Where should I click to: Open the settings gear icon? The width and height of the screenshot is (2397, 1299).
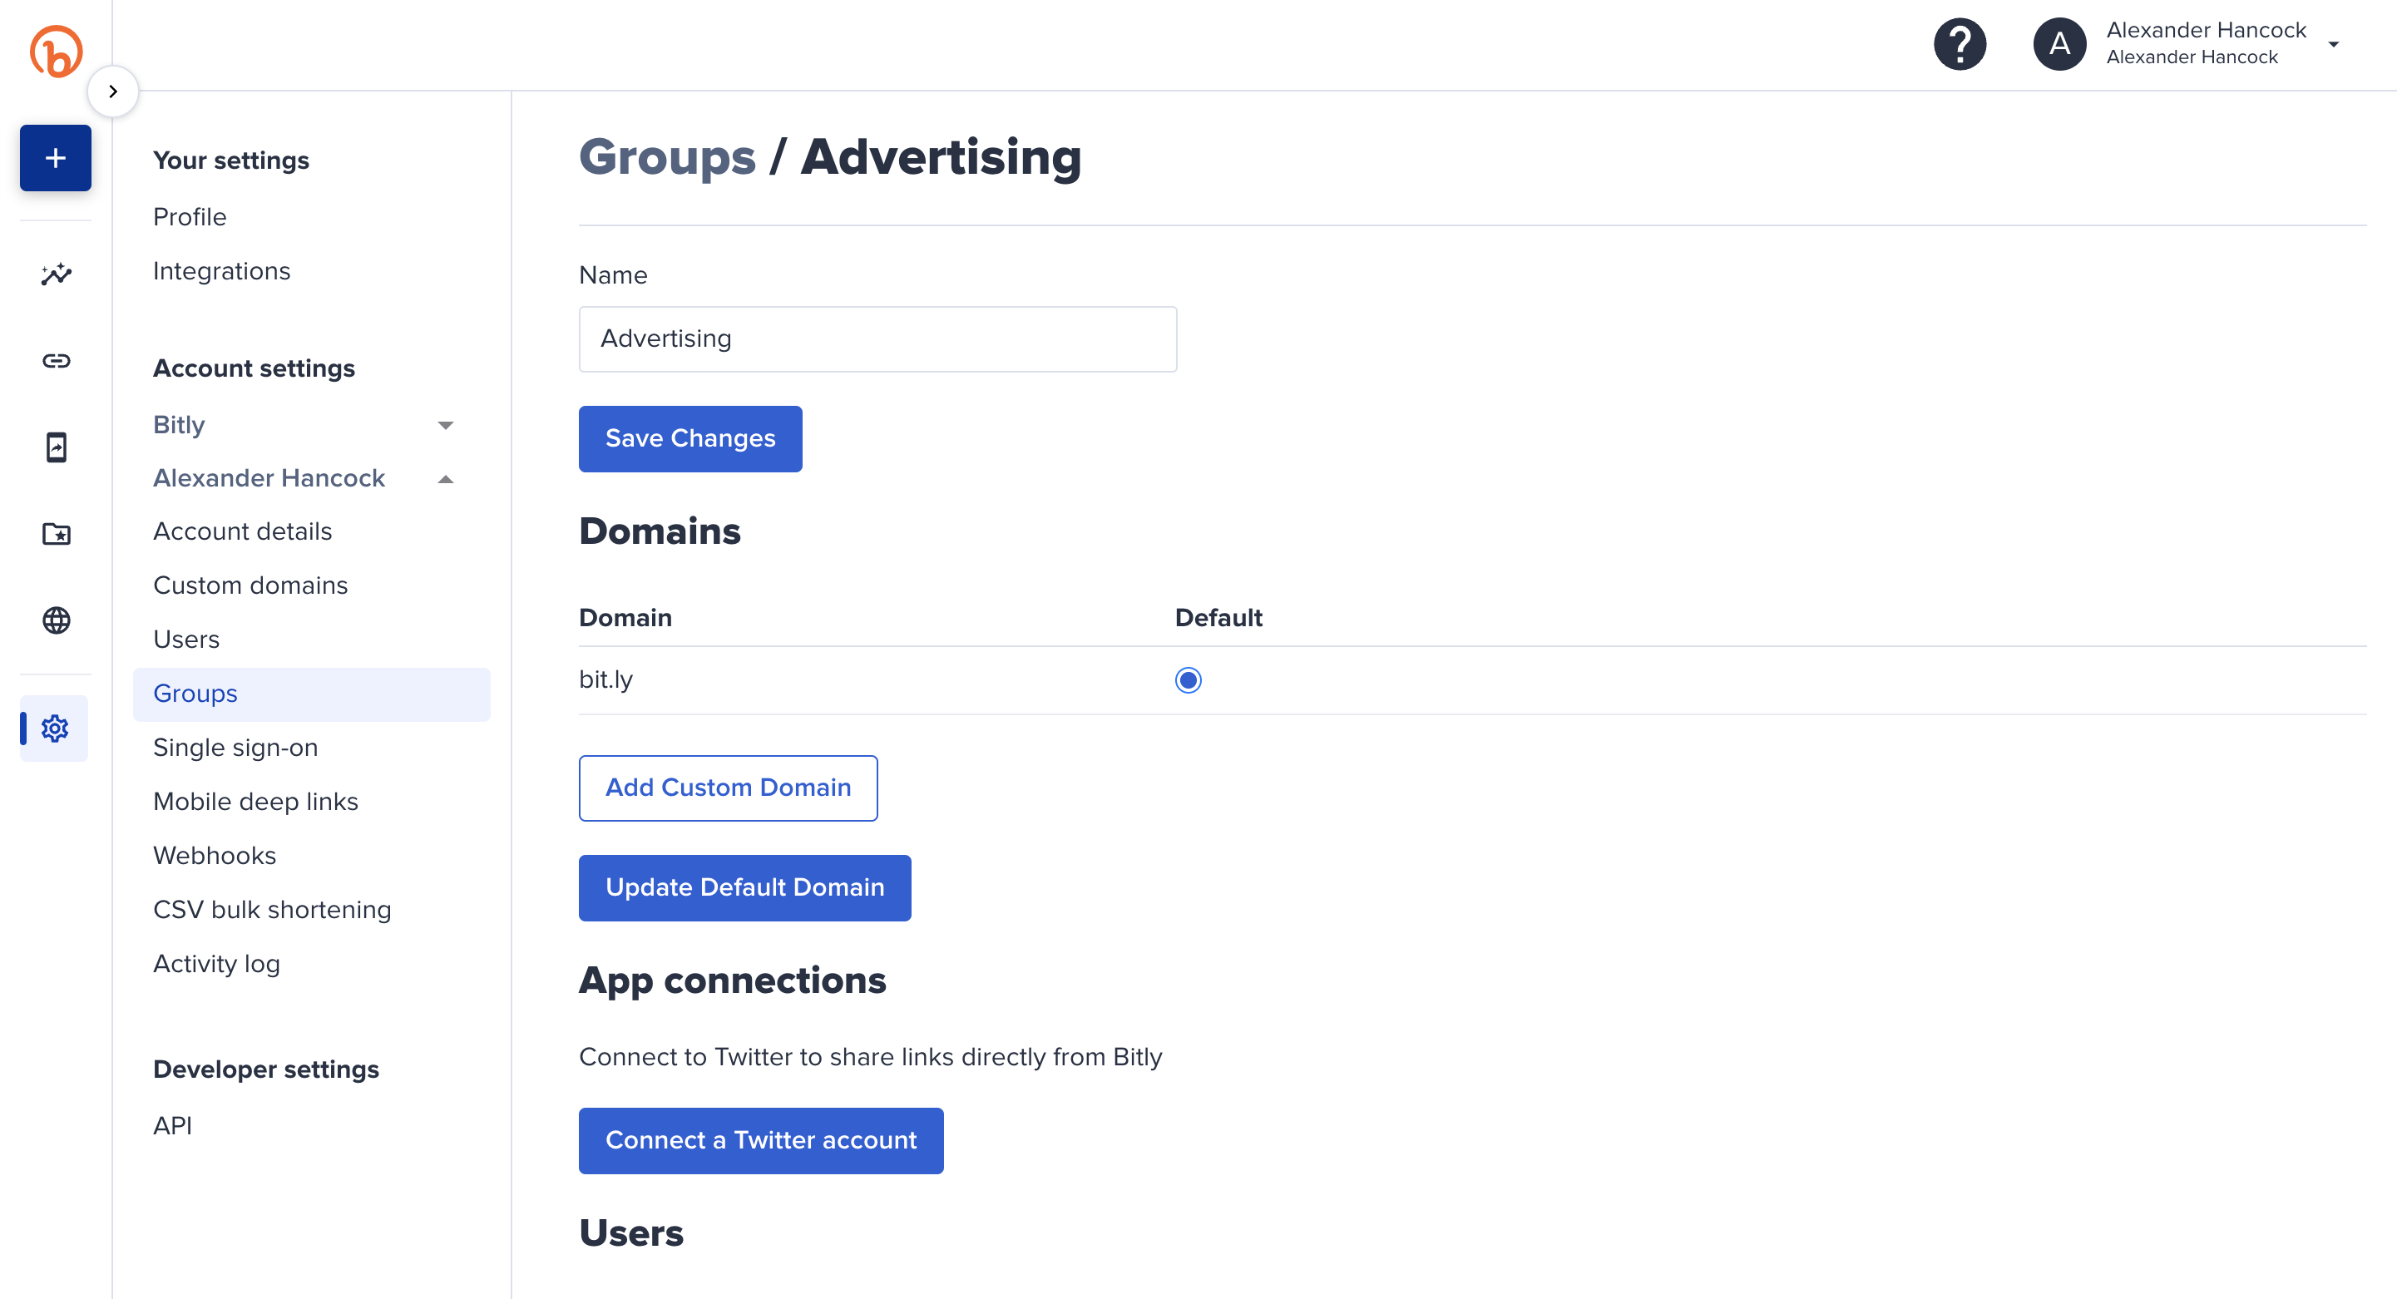pyautogui.click(x=55, y=729)
